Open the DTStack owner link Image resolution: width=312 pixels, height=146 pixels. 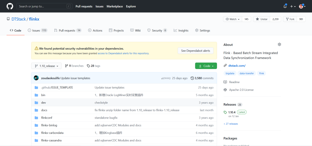pos(19,19)
